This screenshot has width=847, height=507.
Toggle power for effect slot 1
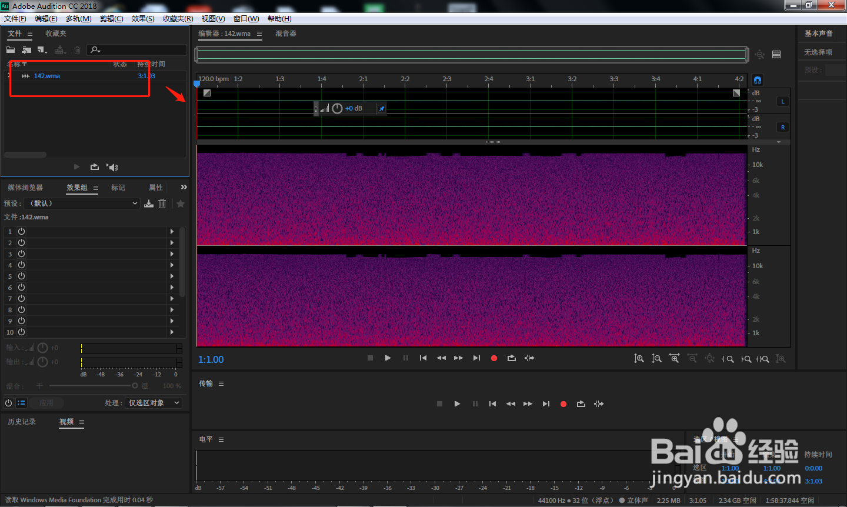coord(21,231)
